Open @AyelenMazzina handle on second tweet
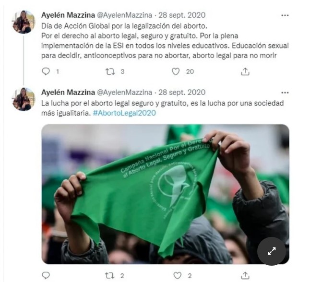Screen dimensions: 322x282 pyautogui.click(x=124, y=93)
